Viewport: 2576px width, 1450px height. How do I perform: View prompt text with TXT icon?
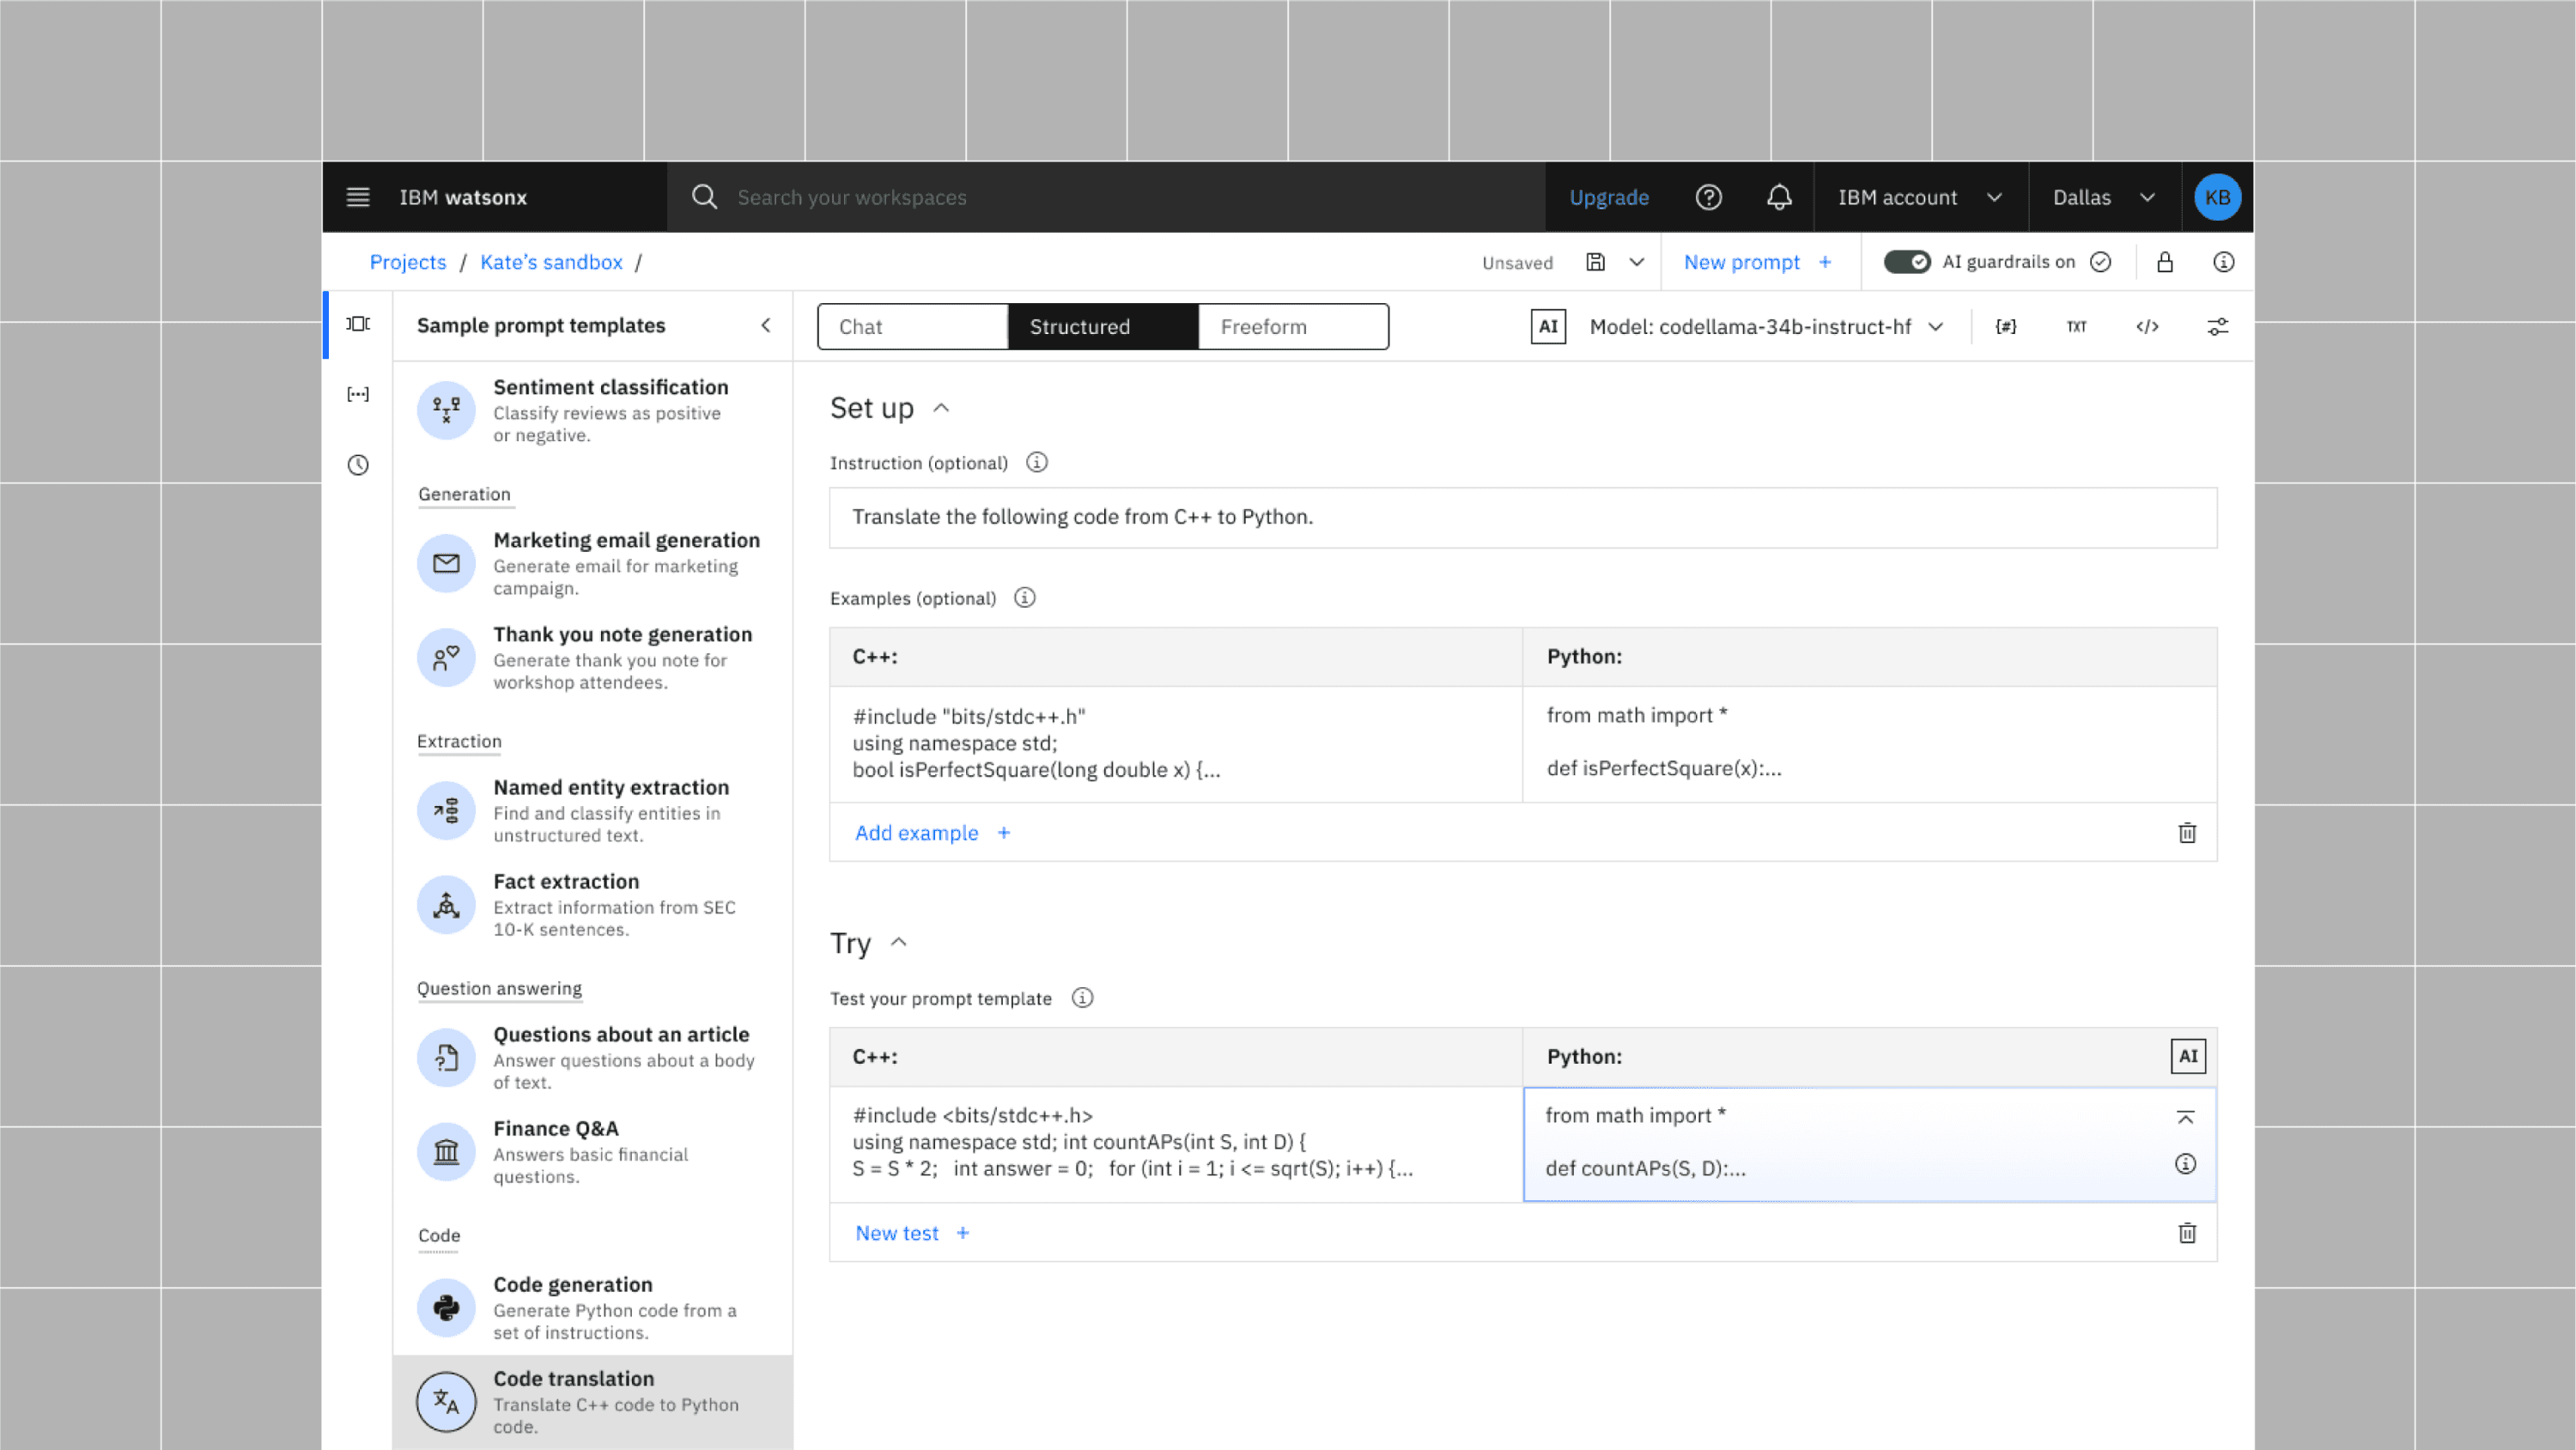[2077, 326]
